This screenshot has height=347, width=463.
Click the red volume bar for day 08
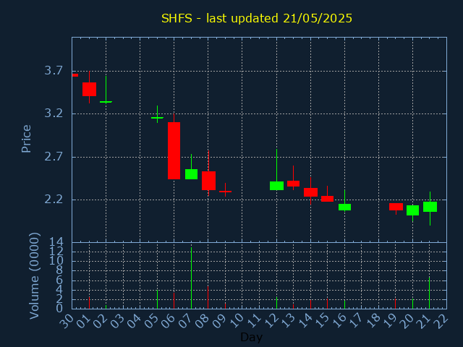click(x=208, y=297)
